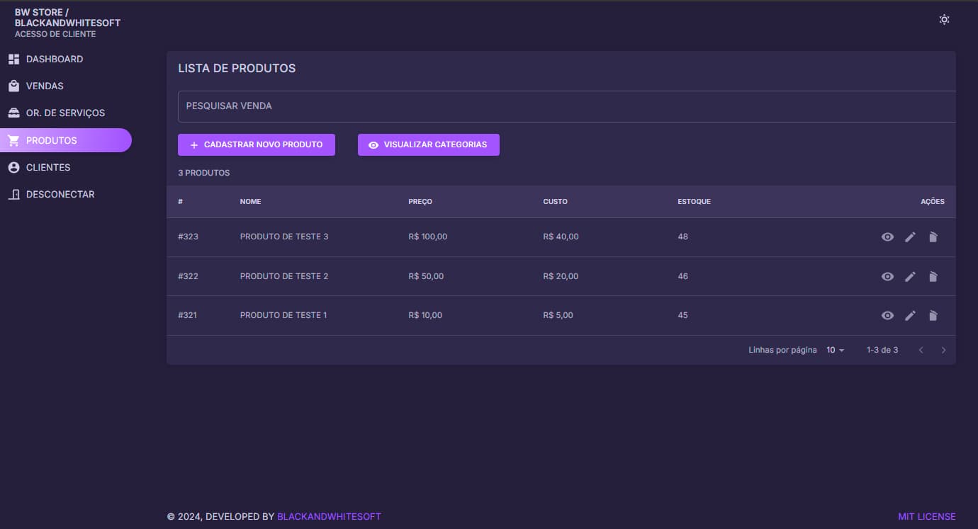Select the name Produto de Teste 3
This screenshot has width=978, height=529.
tap(284, 237)
